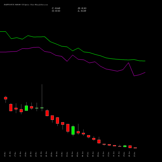Click the 24 Dec date label
This screenshot has height=162, width=162.
[x=41, y=154]
